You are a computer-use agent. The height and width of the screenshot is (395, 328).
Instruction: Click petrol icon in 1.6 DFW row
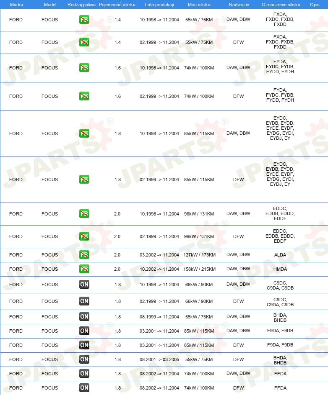(x=84, y=96)
